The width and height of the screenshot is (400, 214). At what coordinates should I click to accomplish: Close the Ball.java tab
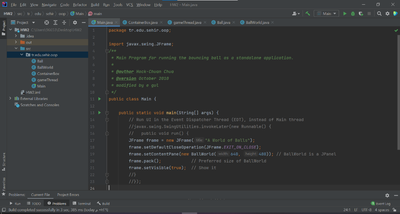coord(234,22)
